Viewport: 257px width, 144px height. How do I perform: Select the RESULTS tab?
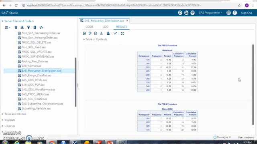tap(121, 27)
